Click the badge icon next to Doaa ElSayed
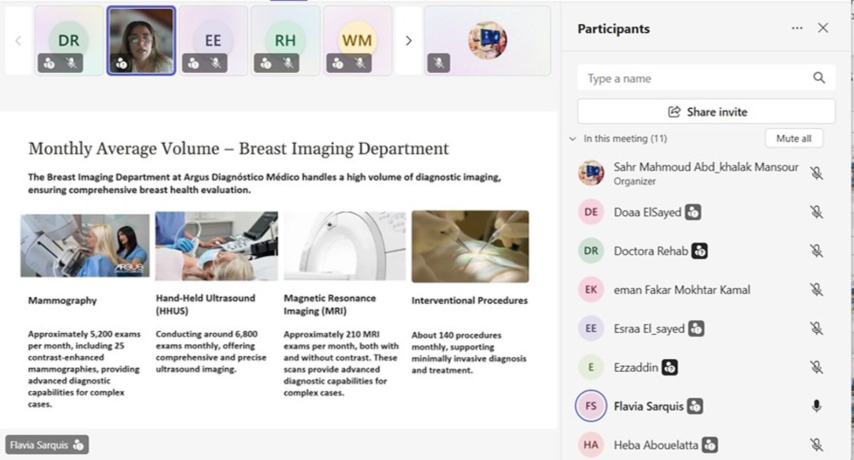854x460 pixels. (x=693, y=212)
